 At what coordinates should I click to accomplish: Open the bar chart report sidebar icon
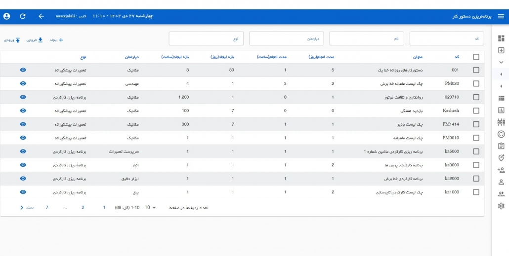(501, 110)
